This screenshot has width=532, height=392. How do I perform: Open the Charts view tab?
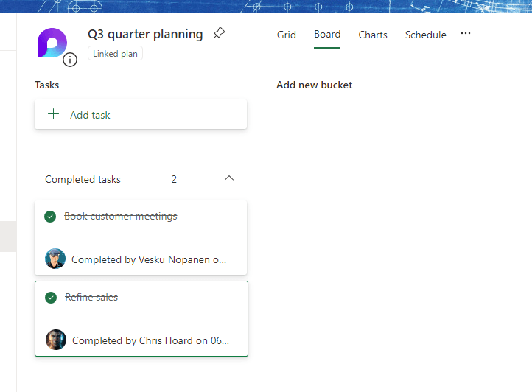pos(373,35)
